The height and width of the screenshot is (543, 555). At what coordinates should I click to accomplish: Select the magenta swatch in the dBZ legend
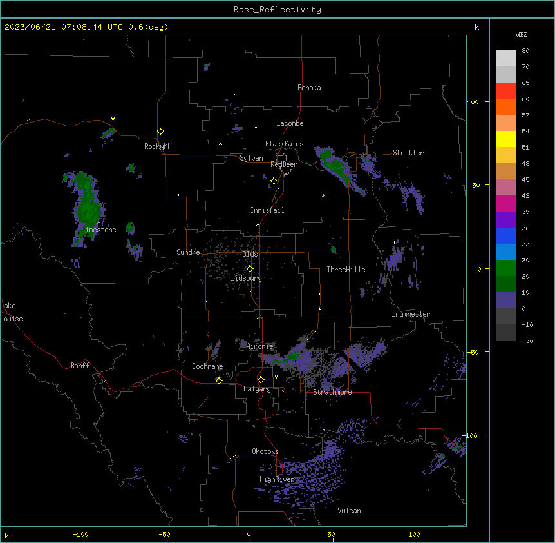506,203
